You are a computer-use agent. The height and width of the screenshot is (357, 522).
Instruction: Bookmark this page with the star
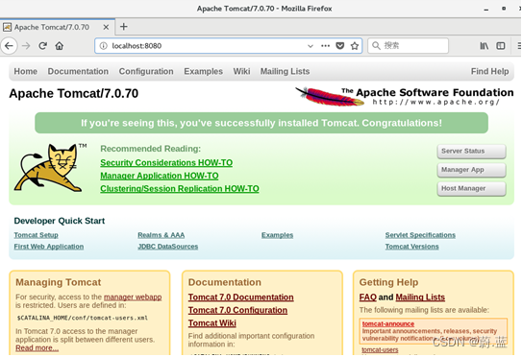point(355,45)
